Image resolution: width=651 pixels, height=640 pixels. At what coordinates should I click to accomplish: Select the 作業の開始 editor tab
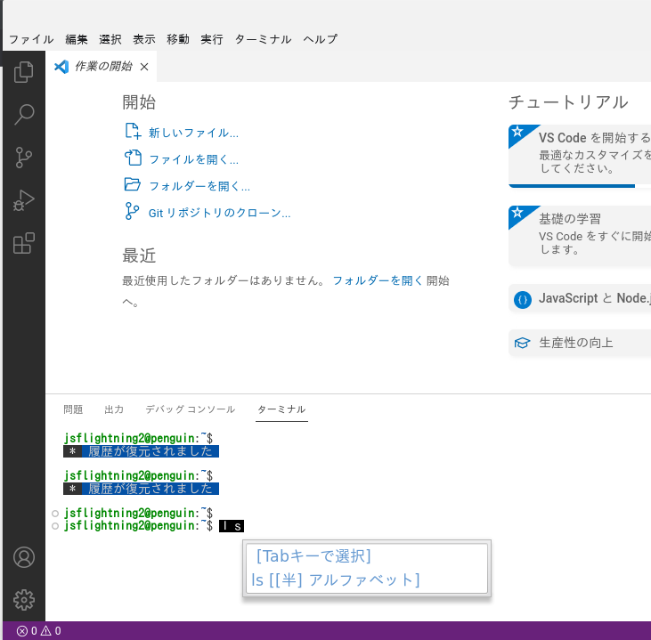(102, 67)
